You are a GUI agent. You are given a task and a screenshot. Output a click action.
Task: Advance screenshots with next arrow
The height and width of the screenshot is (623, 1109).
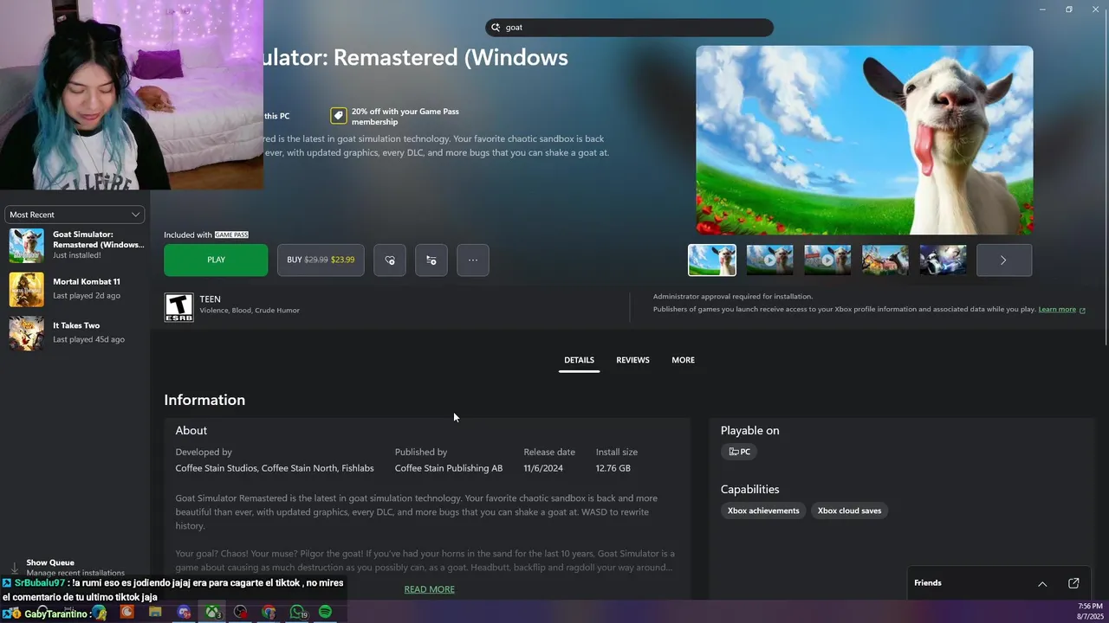point(1004,260)
